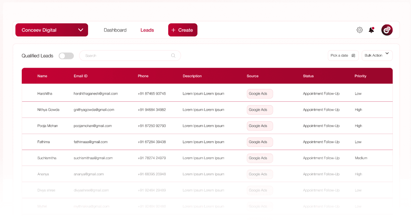Open the settings gear icon
The height and width of the screenshot is (220, 411).
[x=360, y=30]
